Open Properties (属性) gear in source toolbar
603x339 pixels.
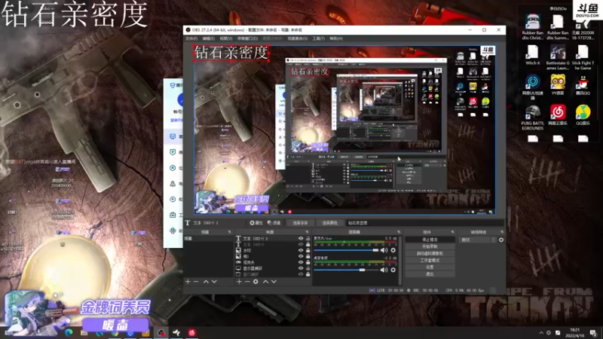pos(256,223)
